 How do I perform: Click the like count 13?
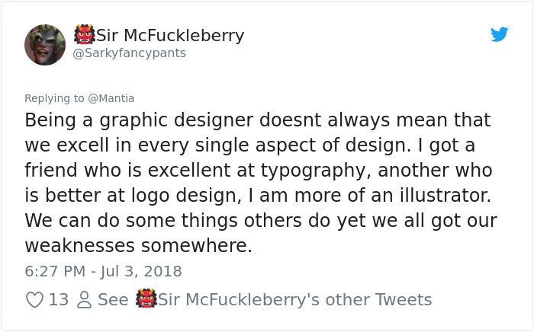[x=59, y=300]
